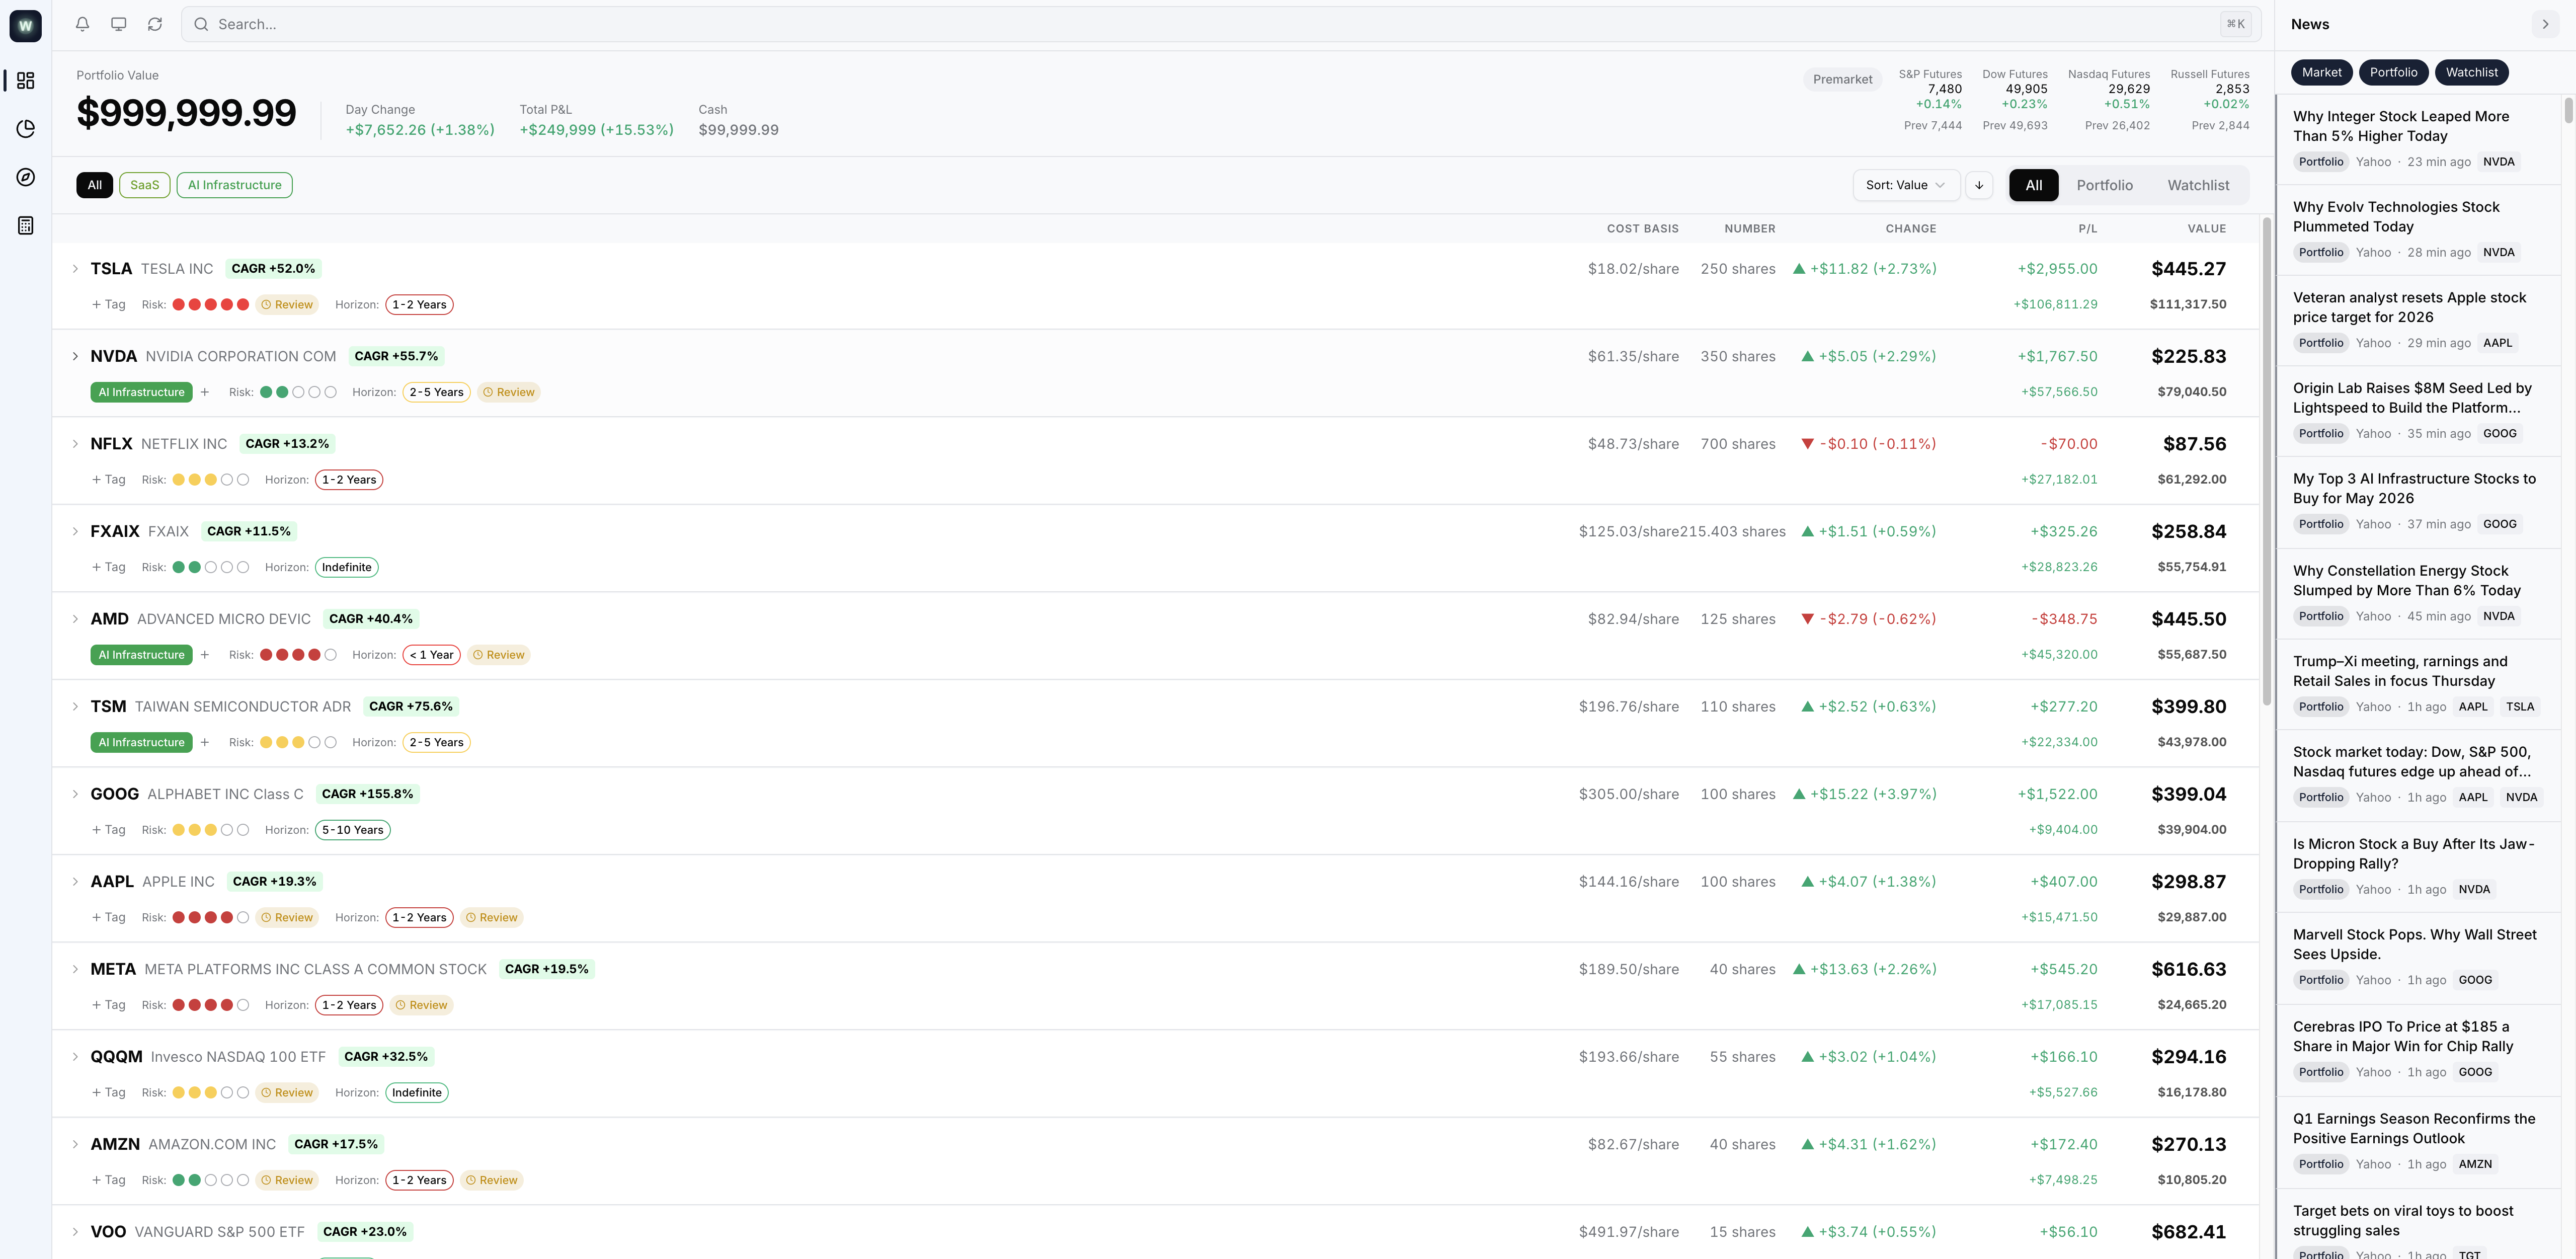Click the Premarket session badge
The image size is (2576, 1259).
click(1842, 80)
